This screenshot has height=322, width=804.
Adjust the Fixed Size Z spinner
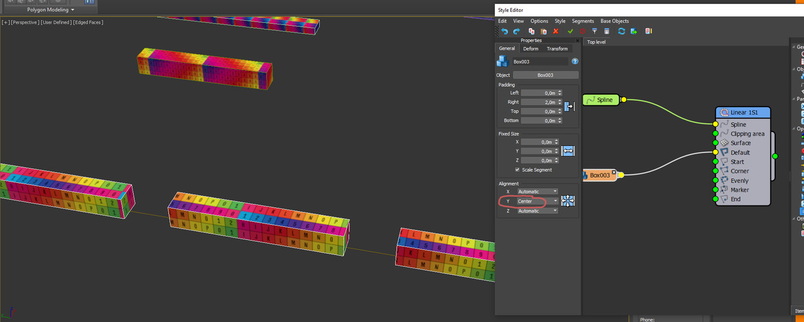click(557, 160)
